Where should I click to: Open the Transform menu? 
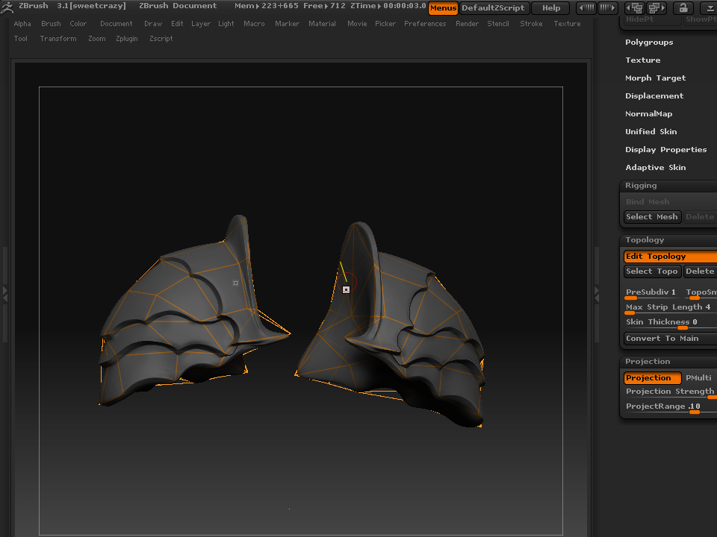tap(58, 39)
